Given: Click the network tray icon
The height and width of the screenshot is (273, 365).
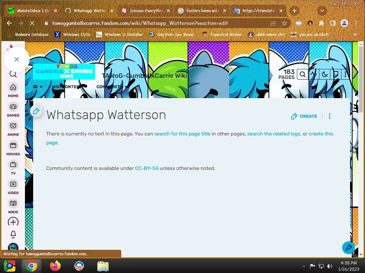Looking at the screenshot, I should (321, 266).
